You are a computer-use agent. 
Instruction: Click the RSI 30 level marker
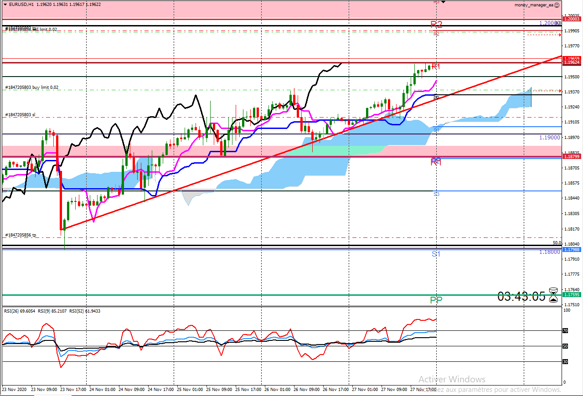(x=565, y=361)
